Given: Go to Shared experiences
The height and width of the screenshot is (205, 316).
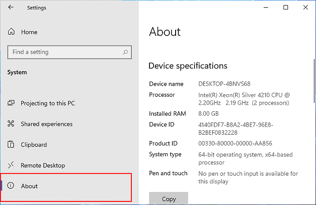Looking at the screenshot, I should pyautogui.click(x=47, y=124).
